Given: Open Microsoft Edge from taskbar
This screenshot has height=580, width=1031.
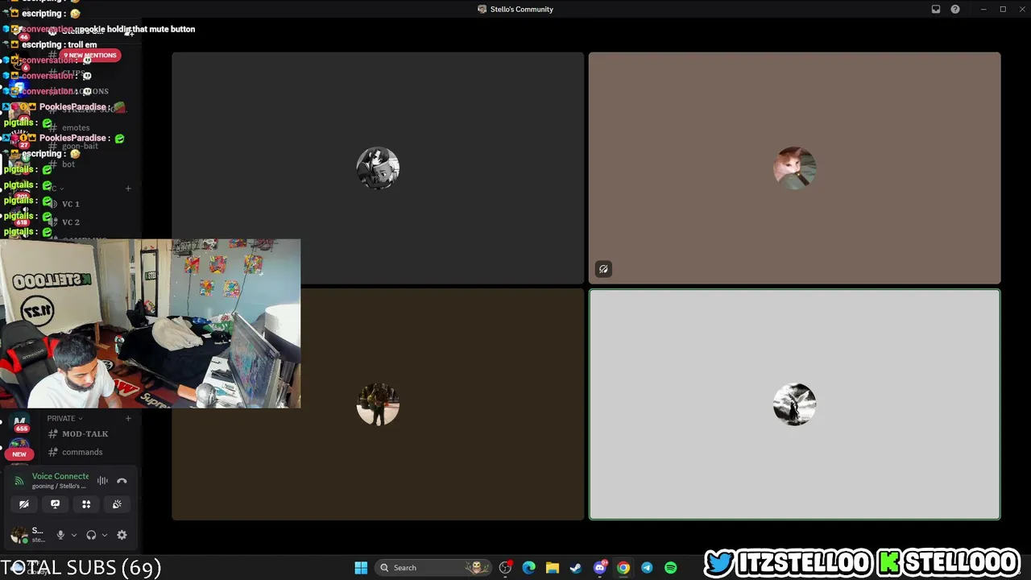Looking at the screenshot, I should point(528,568).
